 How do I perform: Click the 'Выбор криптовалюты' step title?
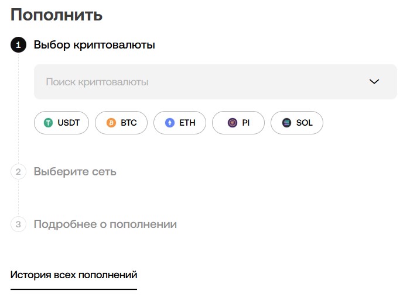[x=94, y=45]
